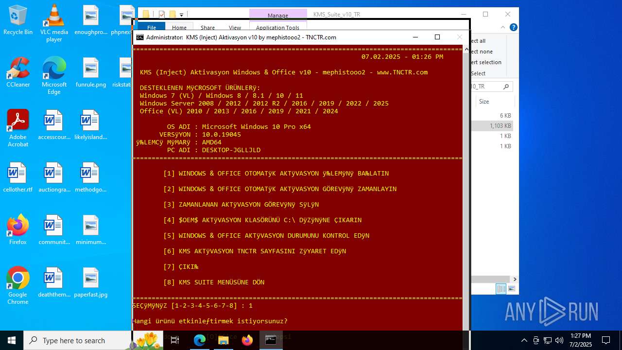Select auctiongra Word document on desktop

54,177
